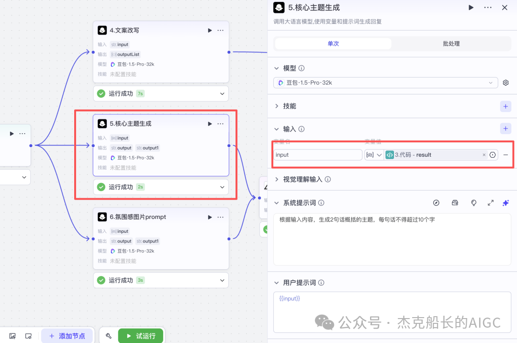Start 试运行 test run

pyautogui.click(x=141, y=336)
